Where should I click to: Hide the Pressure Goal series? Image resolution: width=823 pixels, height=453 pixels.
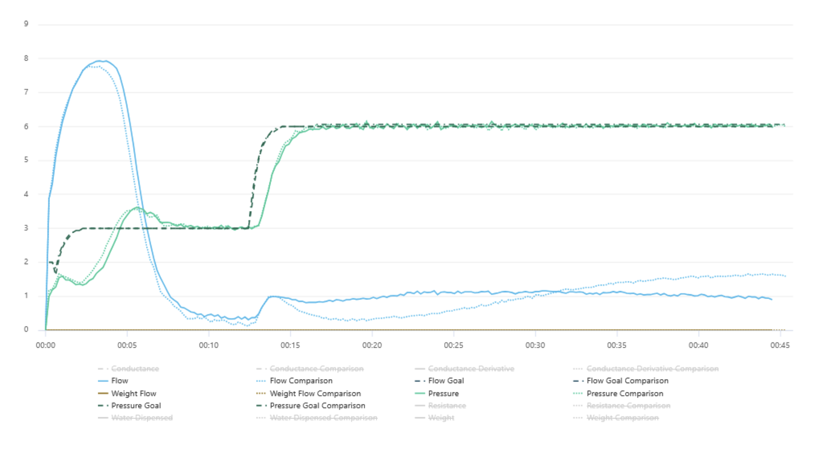[x=129, y=405]
